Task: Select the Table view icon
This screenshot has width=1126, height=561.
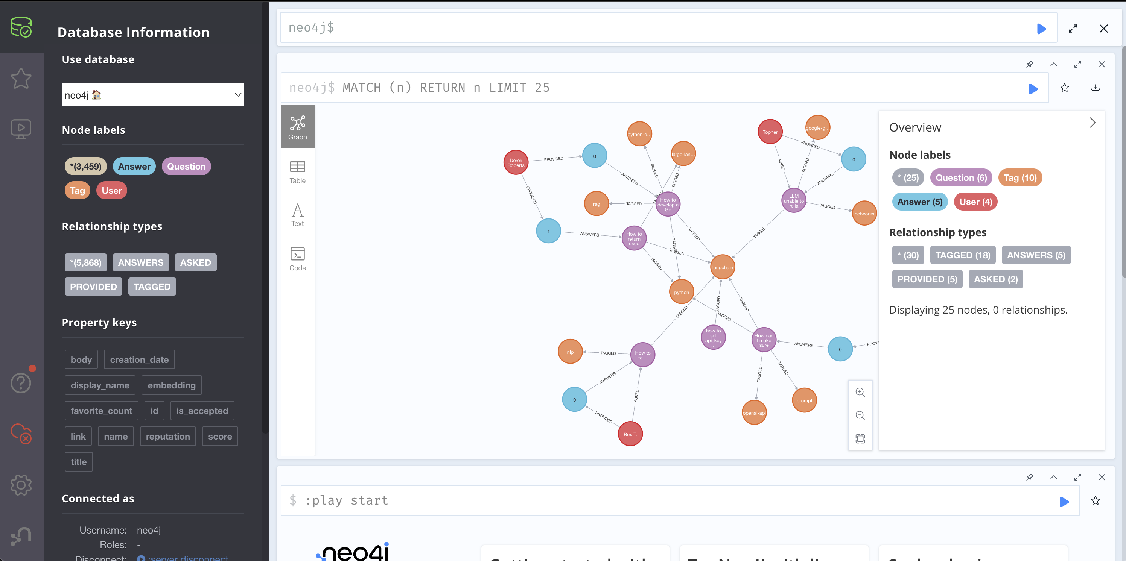Action: coord(298,171)
